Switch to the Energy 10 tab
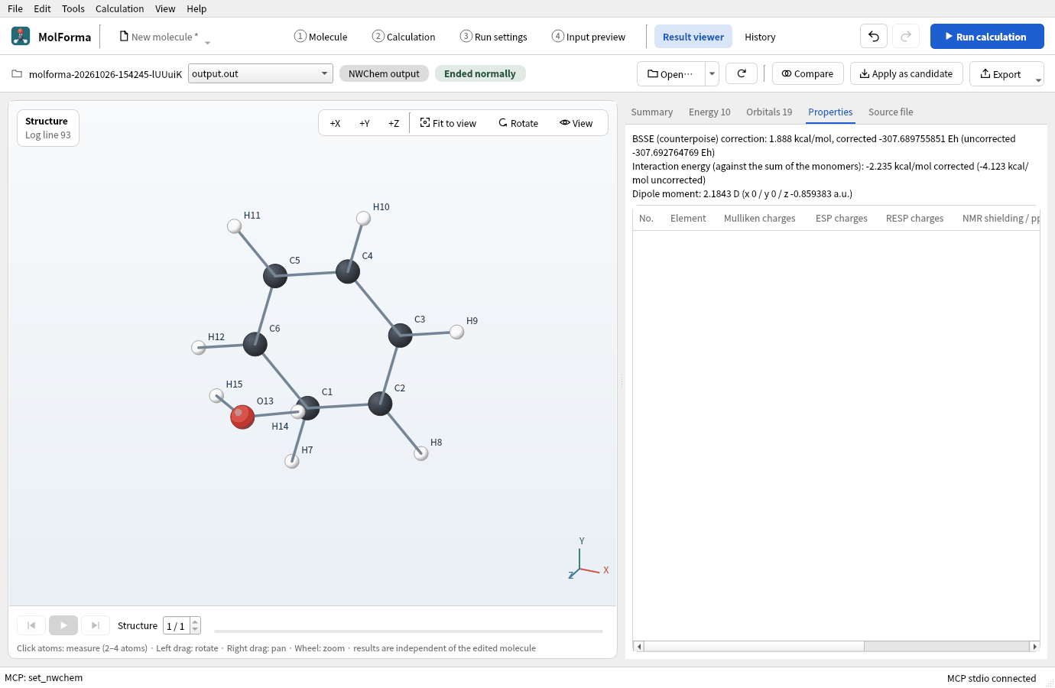 [709, 112]
